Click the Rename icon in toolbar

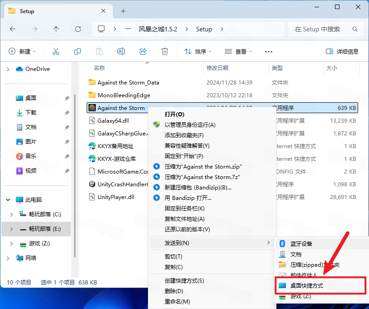tap(121, 51)
